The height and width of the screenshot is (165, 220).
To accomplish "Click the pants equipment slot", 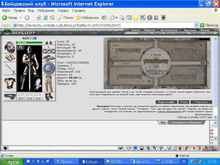I will 49,84.
